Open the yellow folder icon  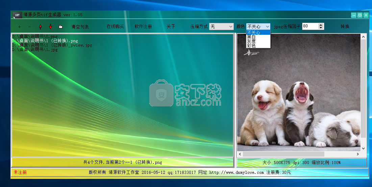coord(61,27)
